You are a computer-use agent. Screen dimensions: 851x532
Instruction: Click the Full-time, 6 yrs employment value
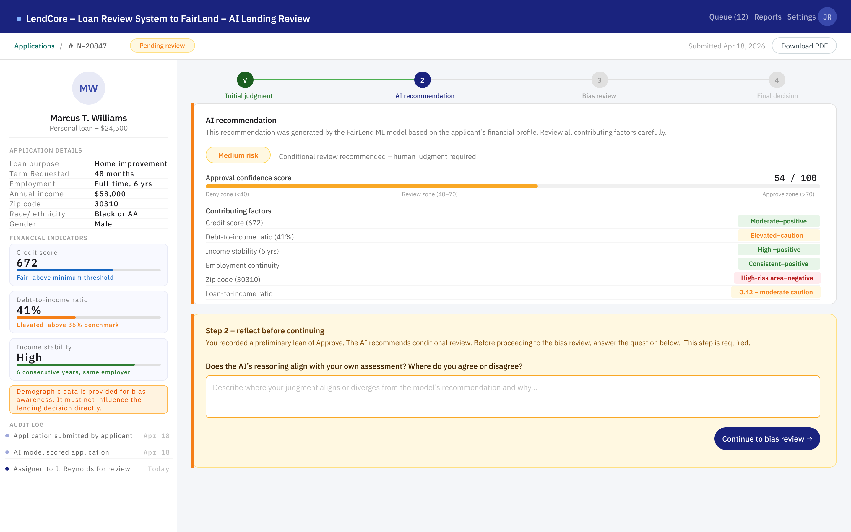click(x=123, y=184)
